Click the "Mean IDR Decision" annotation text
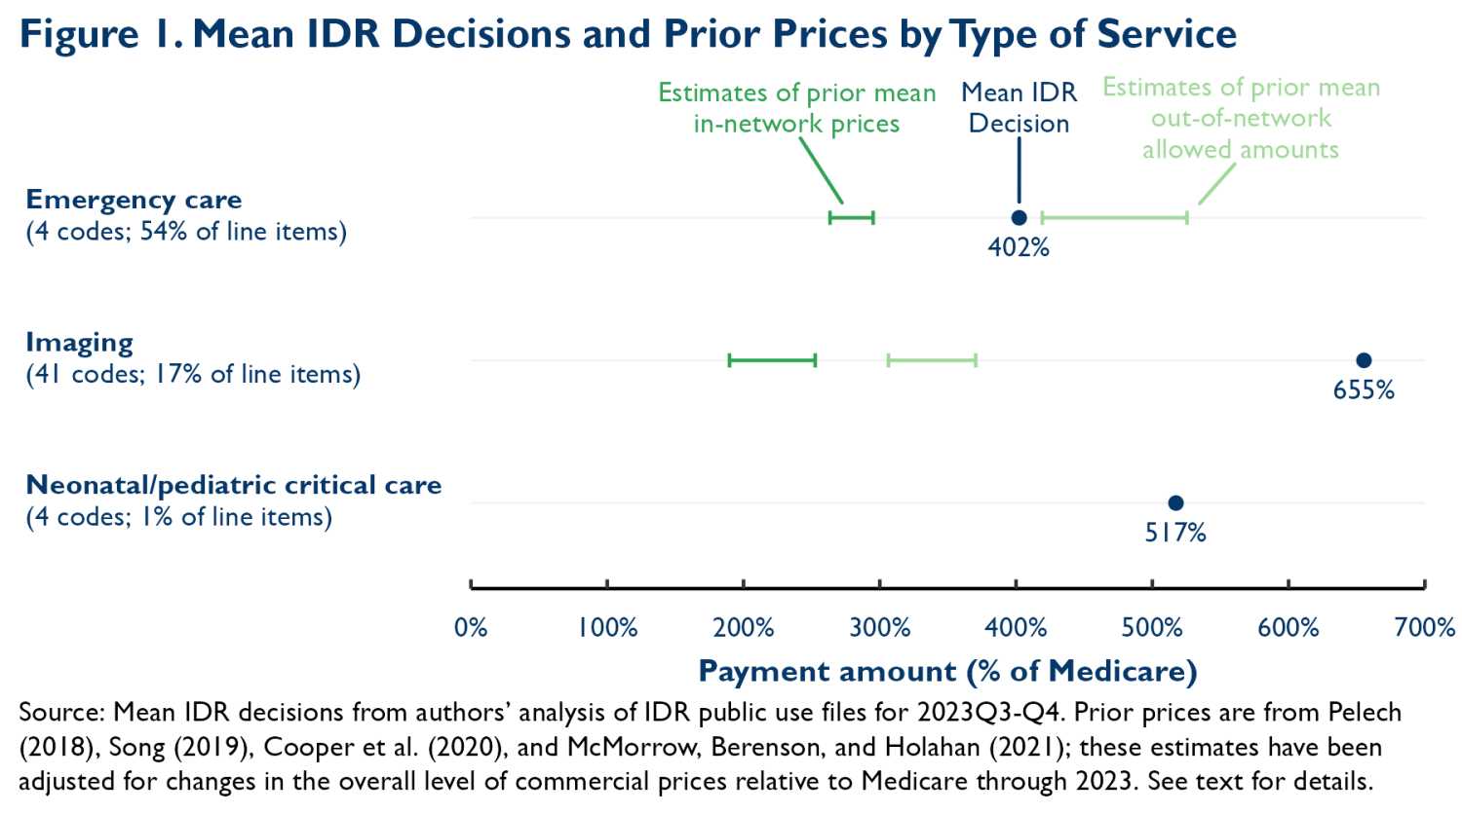This screenshot has height=815, width=1462. pos(1019,108)
